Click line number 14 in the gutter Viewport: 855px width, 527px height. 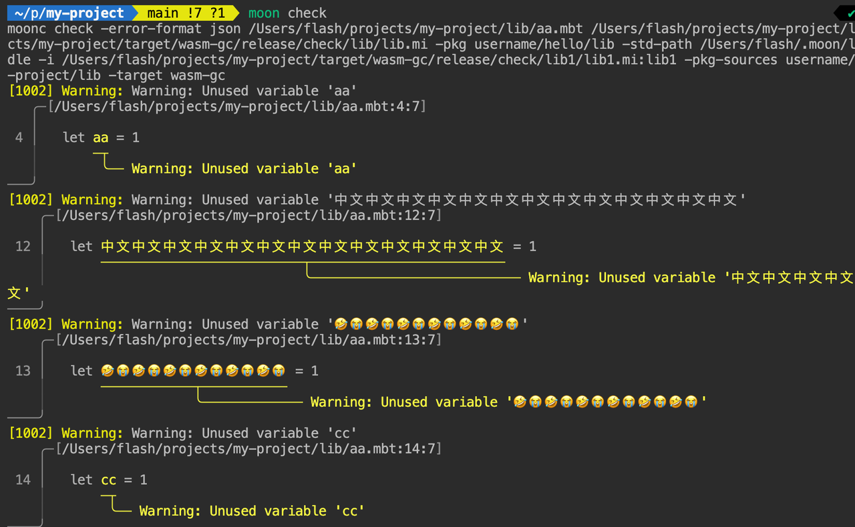click(23, 480)
